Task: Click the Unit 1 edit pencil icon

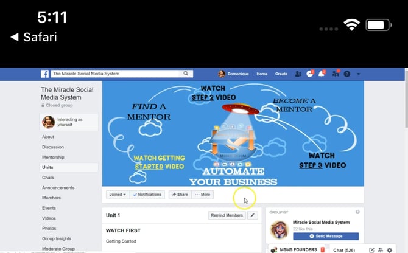Action: click(252, 215)
